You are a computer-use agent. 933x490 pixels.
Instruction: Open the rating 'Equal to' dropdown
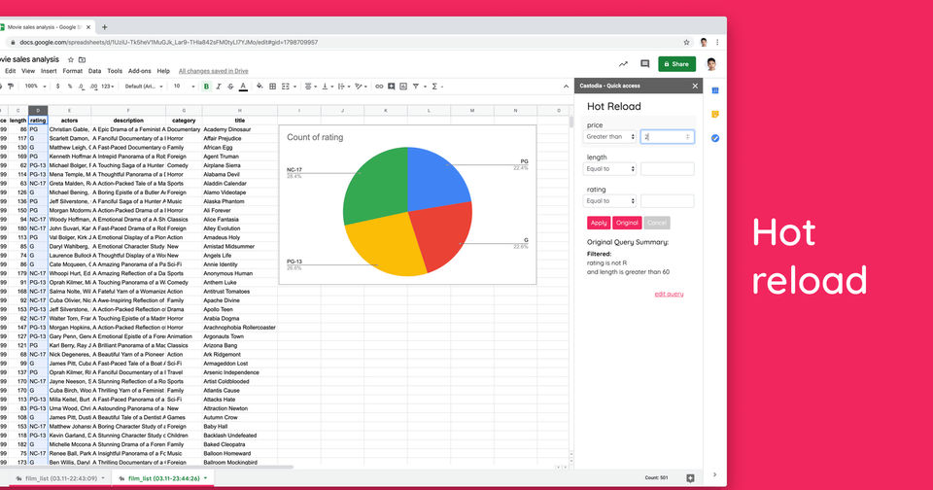[610, 200]
